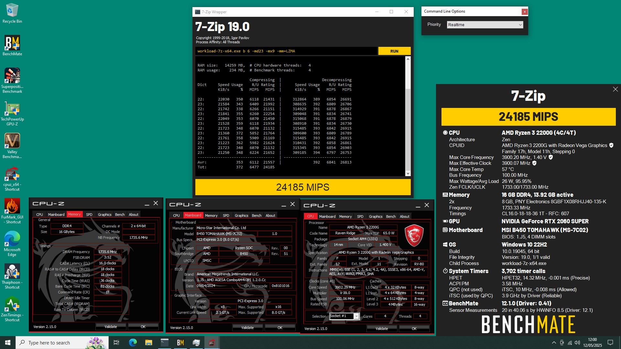Open Bench tab in Mainboard CPU-Z window
Viewport: 621px width, 349px height.
pyautogui.click(x=256, y=216)
